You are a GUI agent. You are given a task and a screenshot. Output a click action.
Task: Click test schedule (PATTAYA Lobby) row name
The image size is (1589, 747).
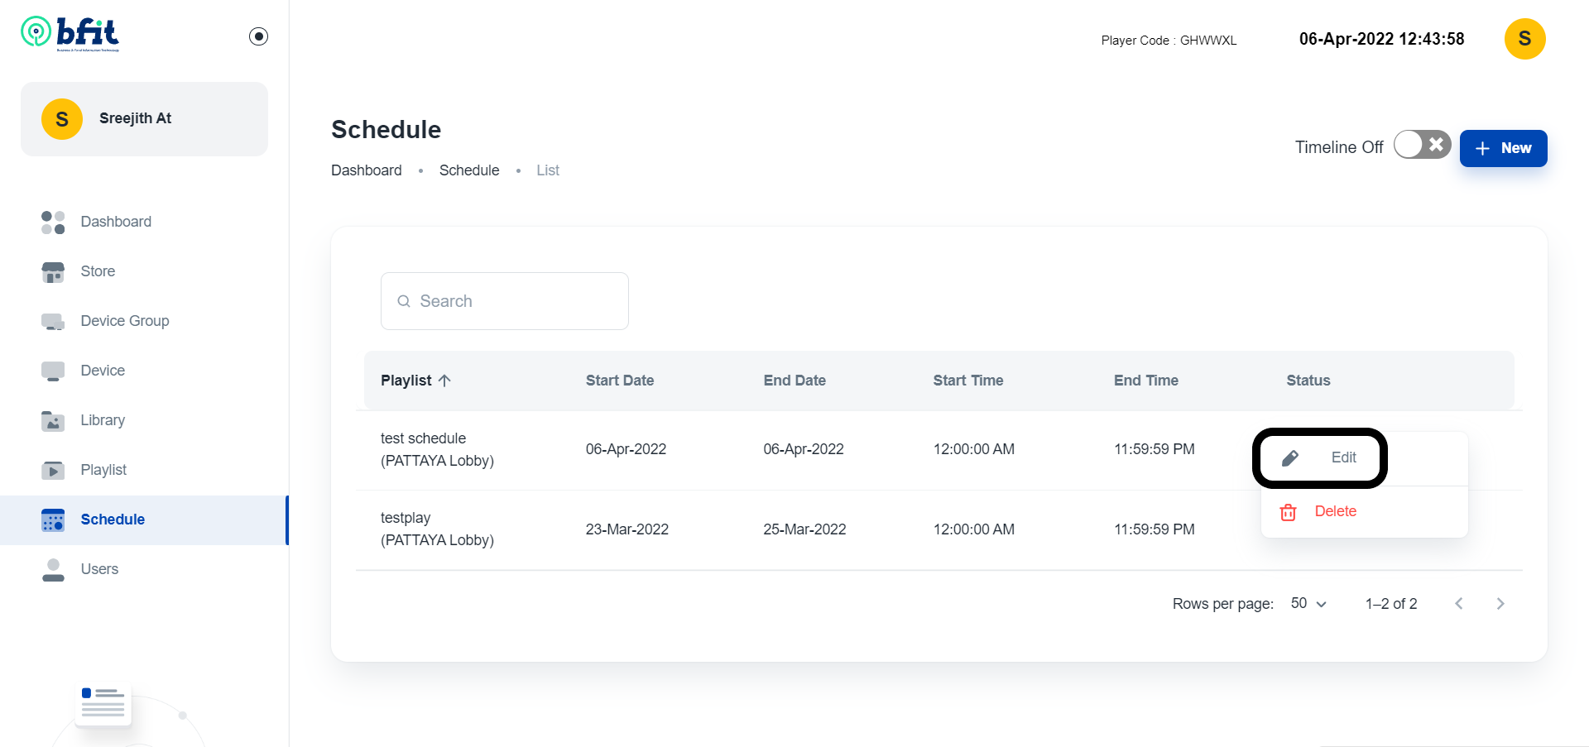pyautogui.click(x=437, y=449)
